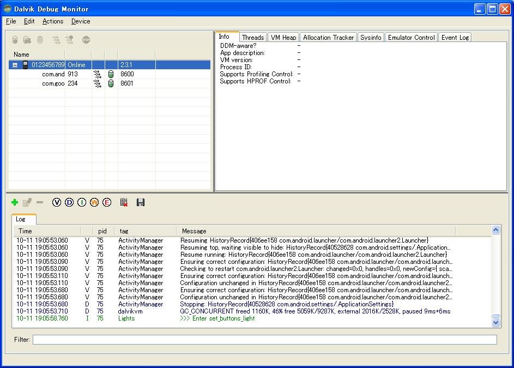Select the 0123456789 Online device row
Viewport: 514px width, 368px height.
(110, 65)
